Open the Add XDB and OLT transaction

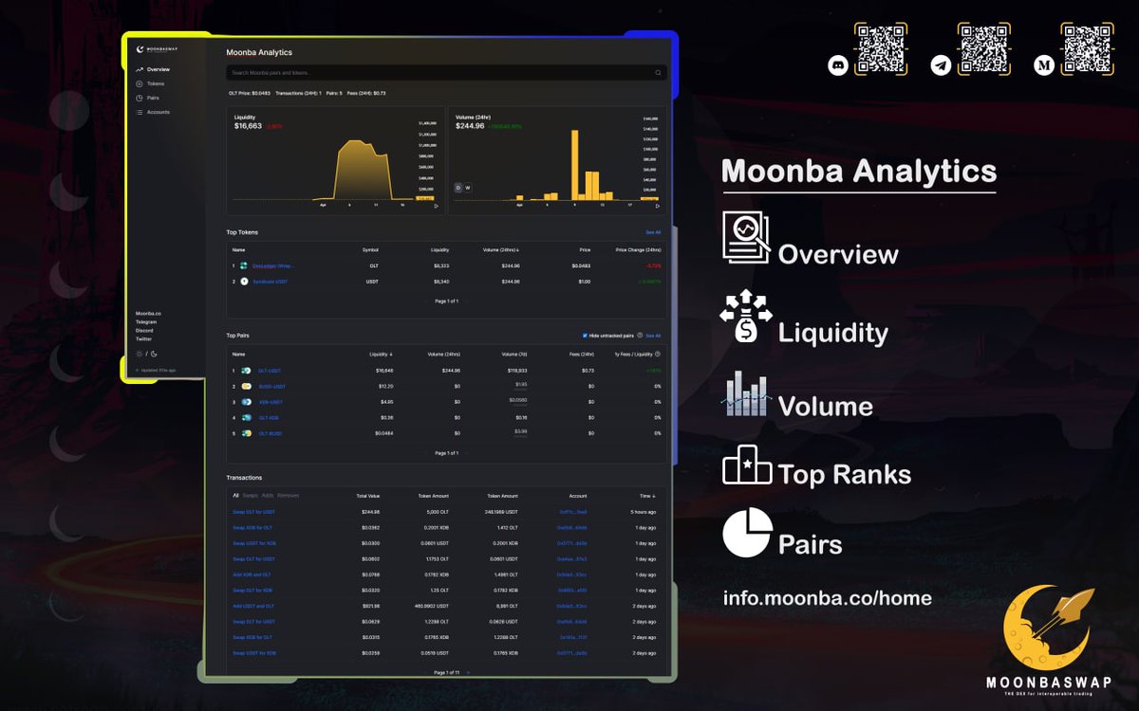(x=252, y=574)
